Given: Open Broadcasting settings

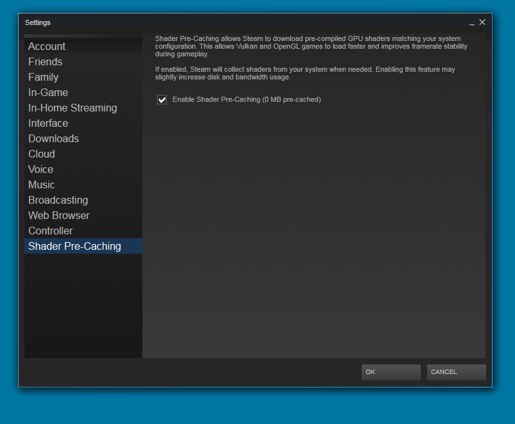Looking at the screenshot, I should click(58, 200).
